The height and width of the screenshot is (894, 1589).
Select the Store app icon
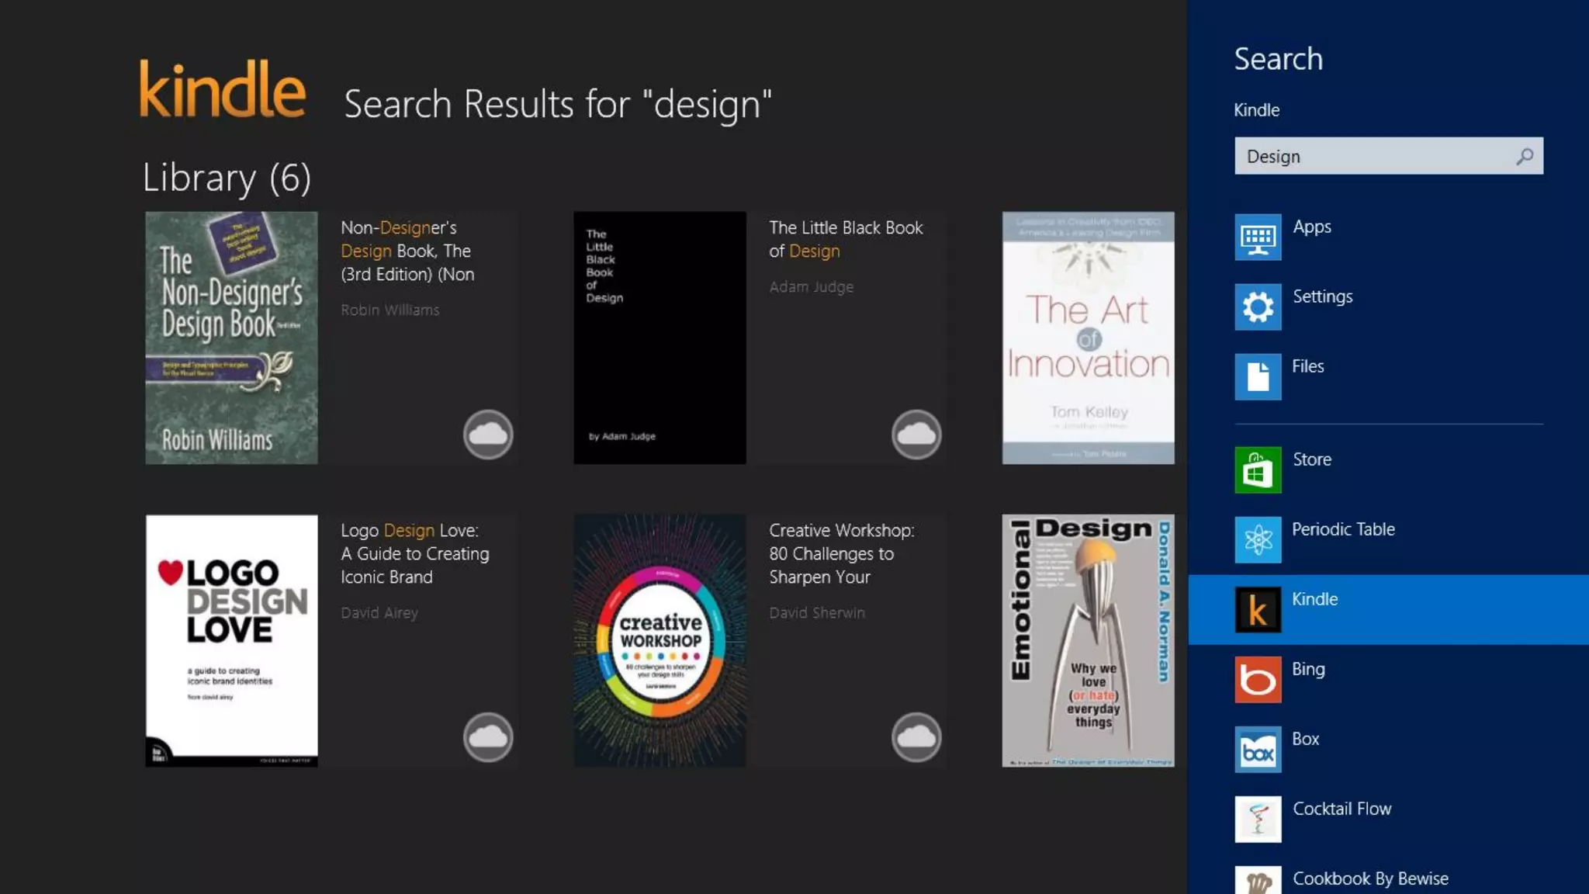[x=1258, y=470]
